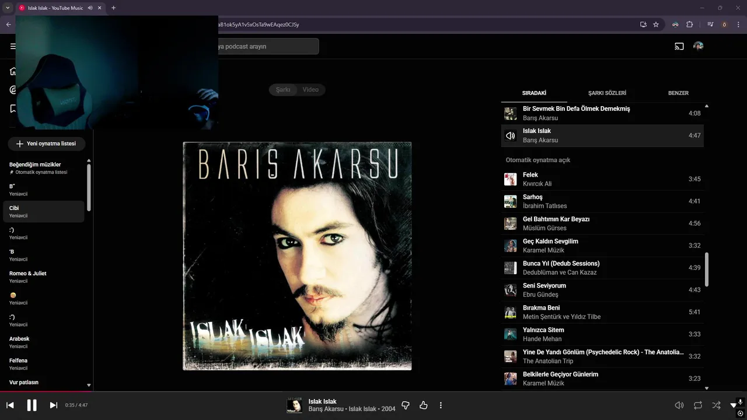Open the account profile avatar menu
The width and height of the screenshot is (747, 420).
point(698,46)
